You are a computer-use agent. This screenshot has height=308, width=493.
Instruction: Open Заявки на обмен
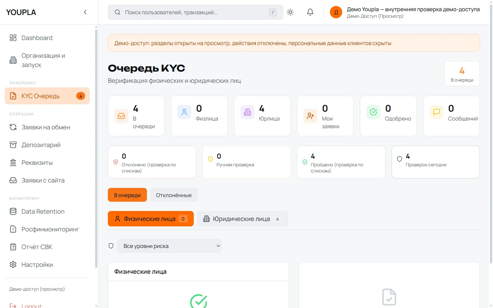pyautogui.click(x=47, y=127)
